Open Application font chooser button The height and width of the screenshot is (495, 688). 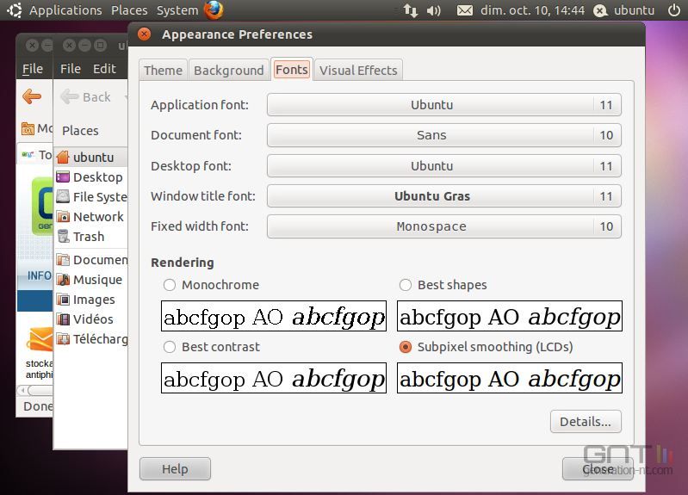click(x=444, y=105)
